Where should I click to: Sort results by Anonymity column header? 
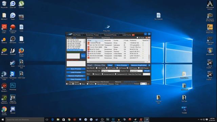[x=108, y=41]
